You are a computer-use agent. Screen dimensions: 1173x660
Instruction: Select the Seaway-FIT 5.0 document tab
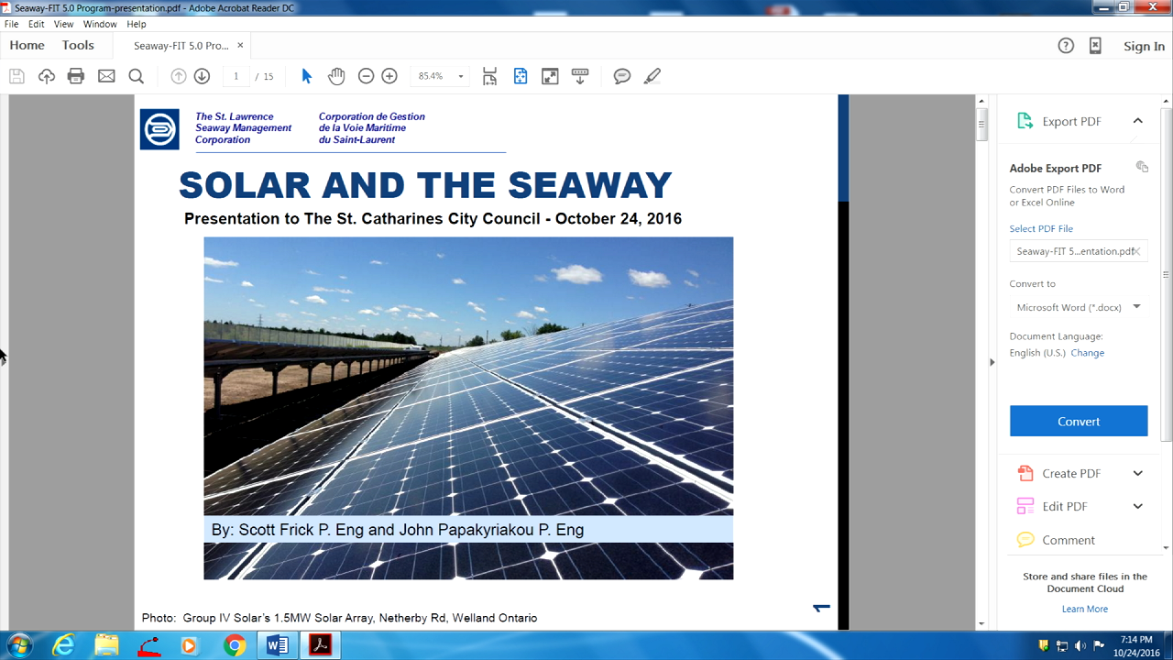click(181, 45)
